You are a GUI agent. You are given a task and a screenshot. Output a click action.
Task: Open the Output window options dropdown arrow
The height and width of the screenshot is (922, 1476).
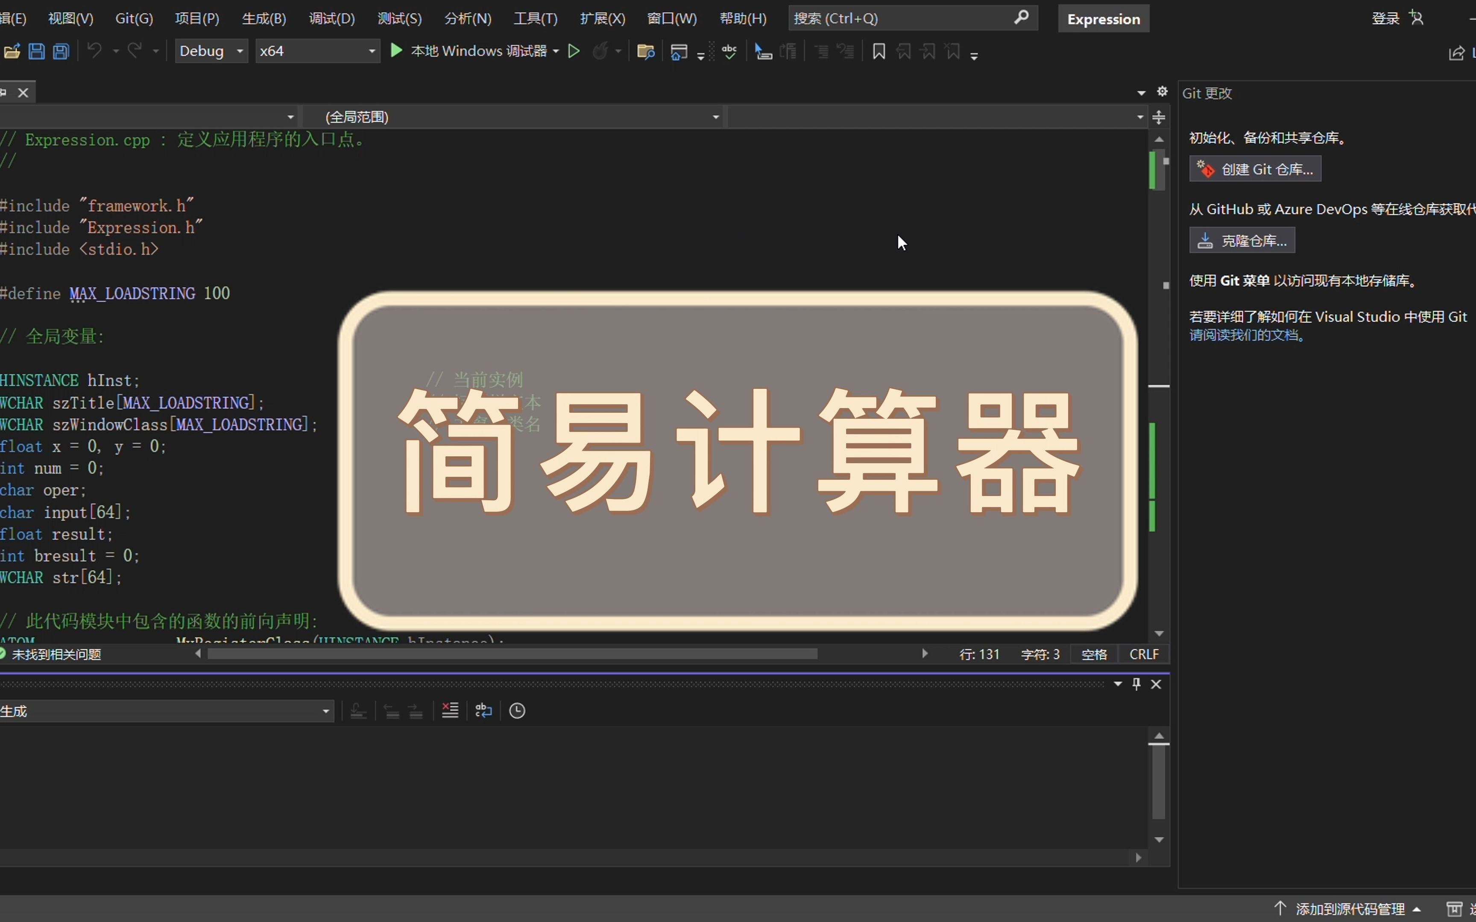point(1118,684)
